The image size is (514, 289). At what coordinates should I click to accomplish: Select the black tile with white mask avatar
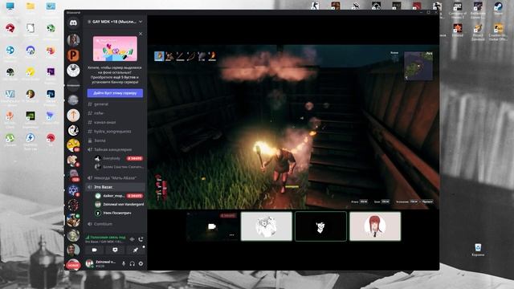point(320,226)
